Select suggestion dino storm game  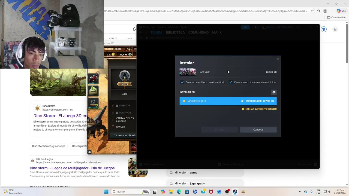point(205,173)
